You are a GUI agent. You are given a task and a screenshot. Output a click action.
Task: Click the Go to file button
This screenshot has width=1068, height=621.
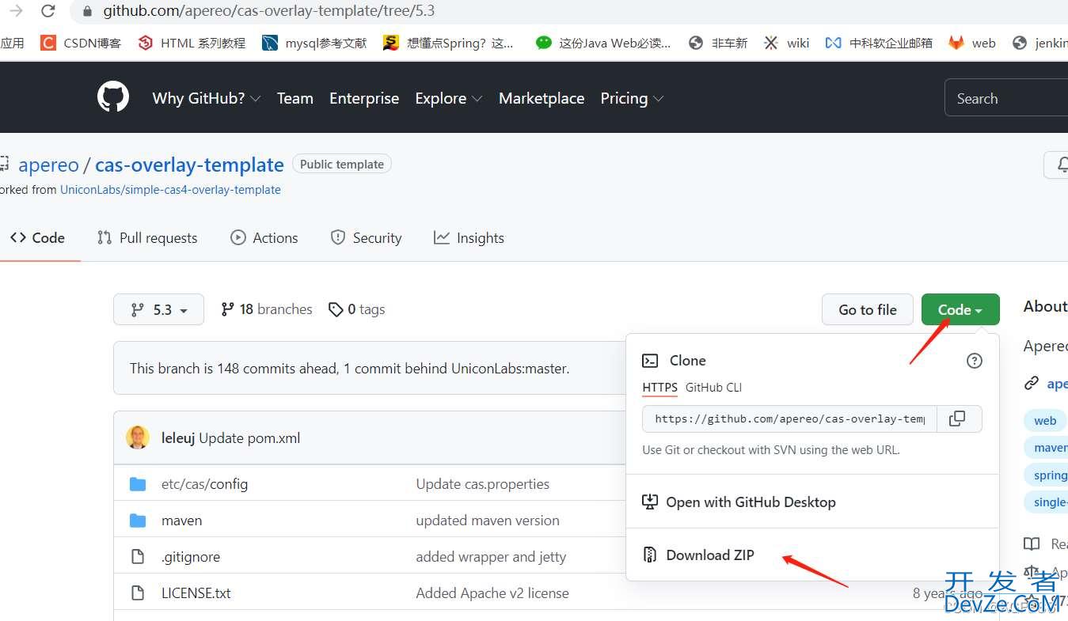click(x=867, y=310)
